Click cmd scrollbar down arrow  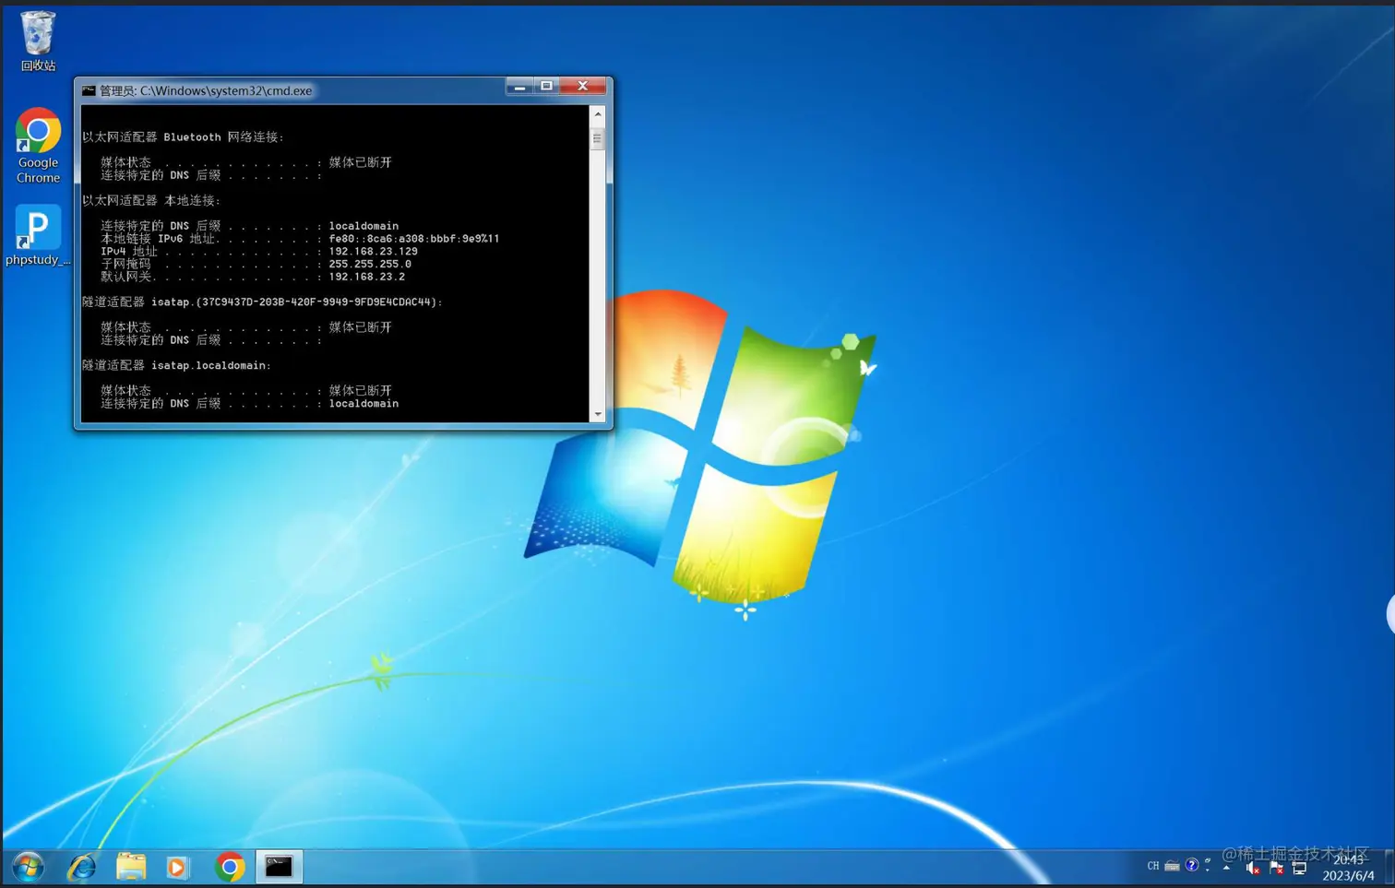pyautogui.click(x=597, y=414)
